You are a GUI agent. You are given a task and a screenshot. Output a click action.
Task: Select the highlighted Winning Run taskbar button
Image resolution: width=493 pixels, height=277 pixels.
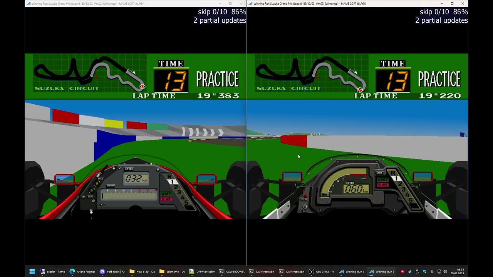pos(382,272)
